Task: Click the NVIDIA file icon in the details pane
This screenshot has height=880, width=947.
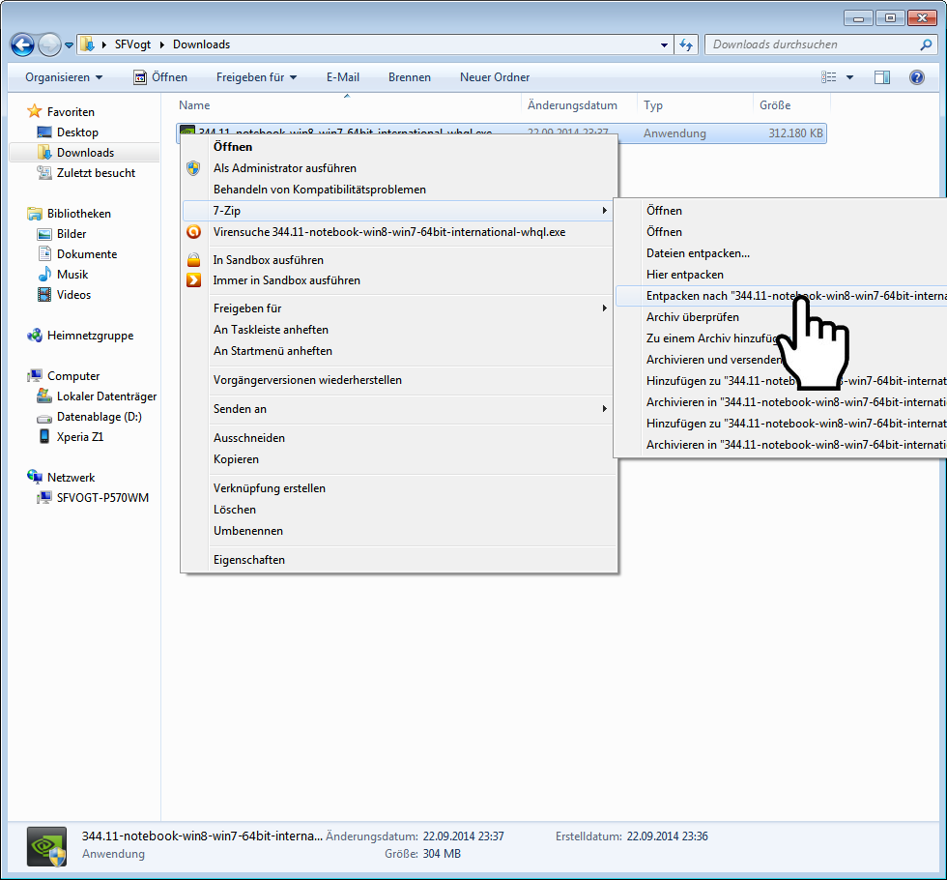Action: 47,846
